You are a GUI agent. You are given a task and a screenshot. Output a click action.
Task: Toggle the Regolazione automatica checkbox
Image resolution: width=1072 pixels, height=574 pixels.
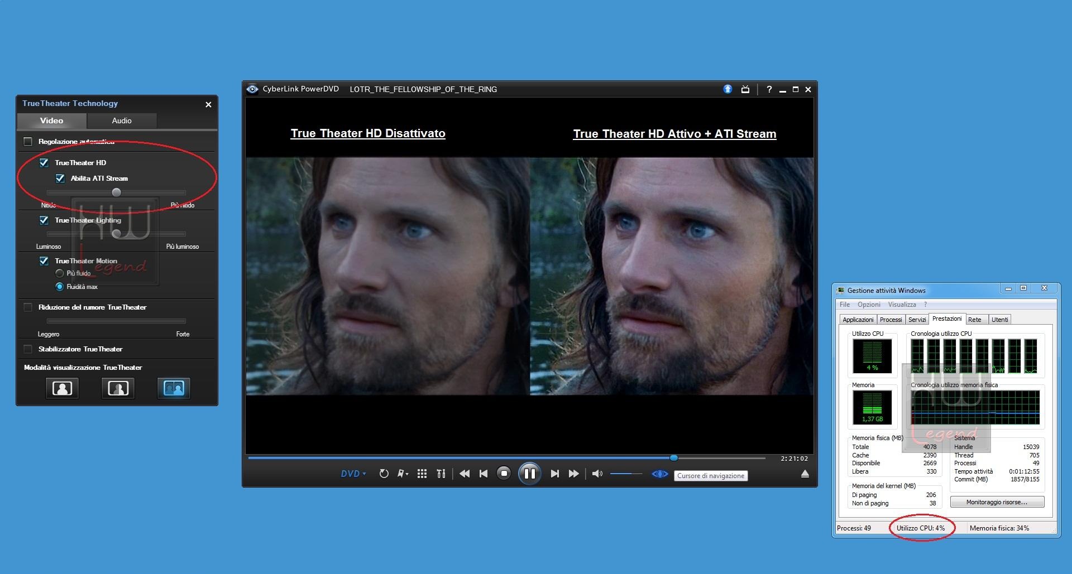click(x=28, y=142)
